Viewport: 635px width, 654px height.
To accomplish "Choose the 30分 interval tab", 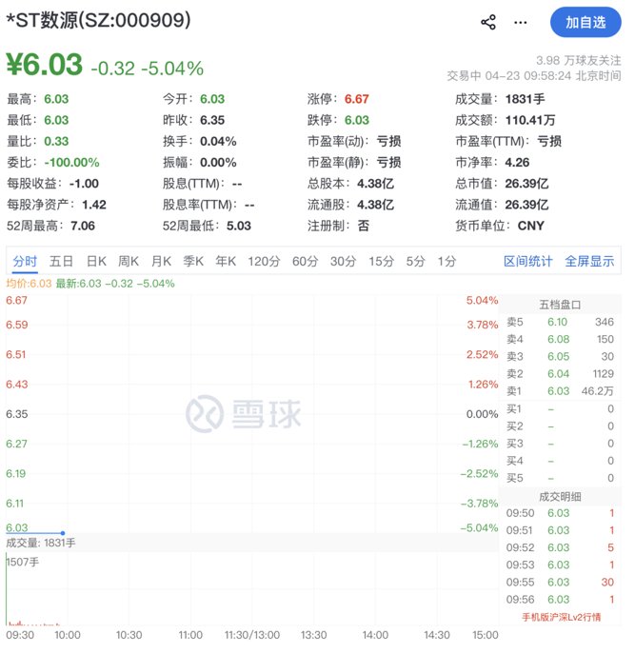I will [x=343, y=261].
